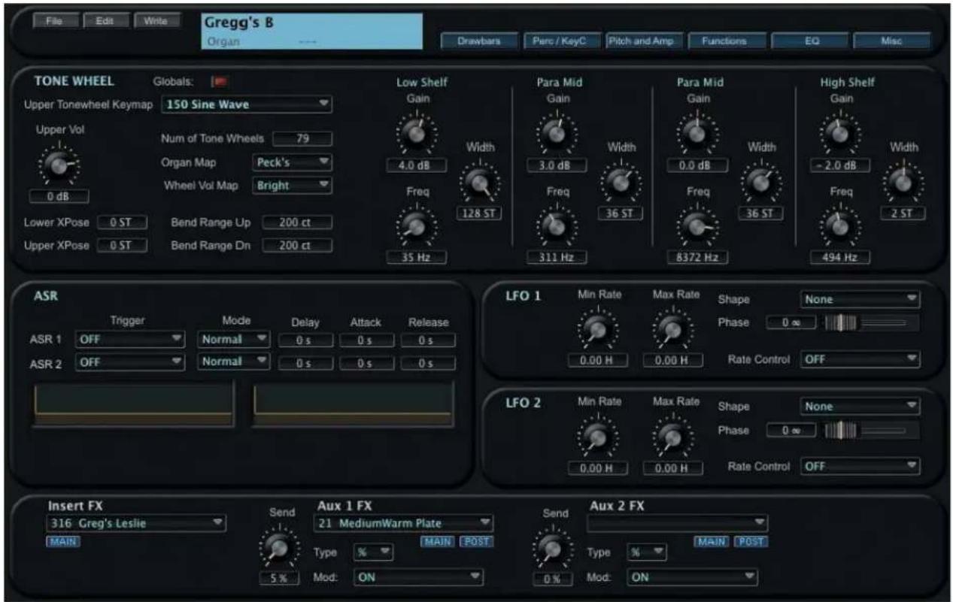
Task: Adjust the Low Shelf Freq knob
Action: 417,226
